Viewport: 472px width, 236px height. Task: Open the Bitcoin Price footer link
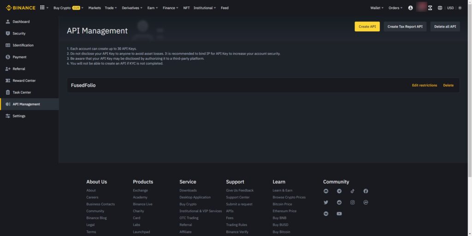(283, 204)
